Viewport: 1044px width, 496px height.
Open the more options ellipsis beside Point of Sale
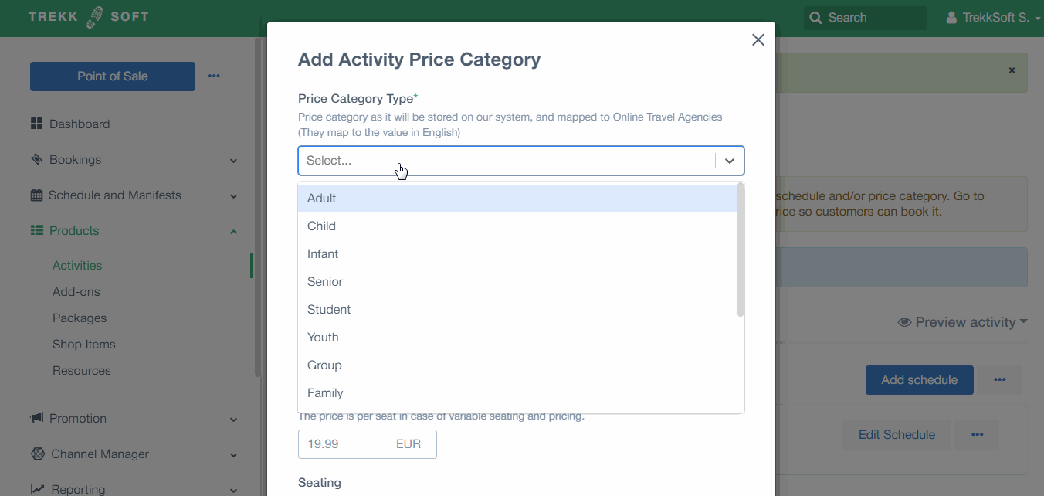[214, 76]
